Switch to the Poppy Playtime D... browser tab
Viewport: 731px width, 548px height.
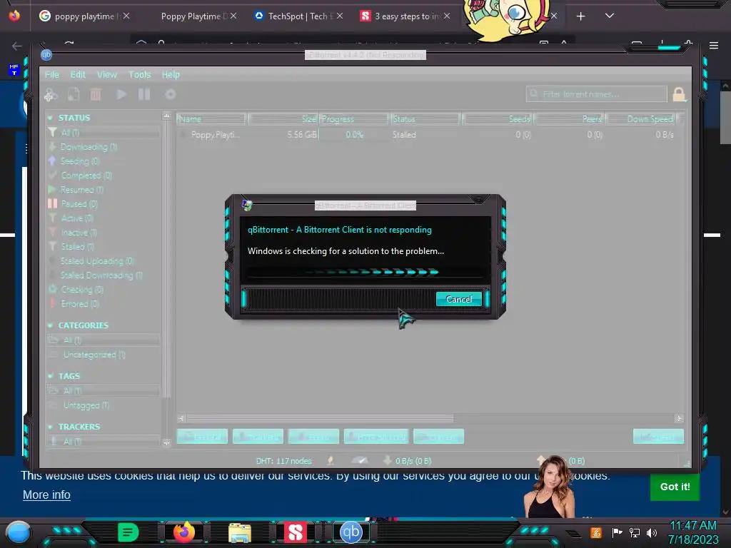click(194, 16)
